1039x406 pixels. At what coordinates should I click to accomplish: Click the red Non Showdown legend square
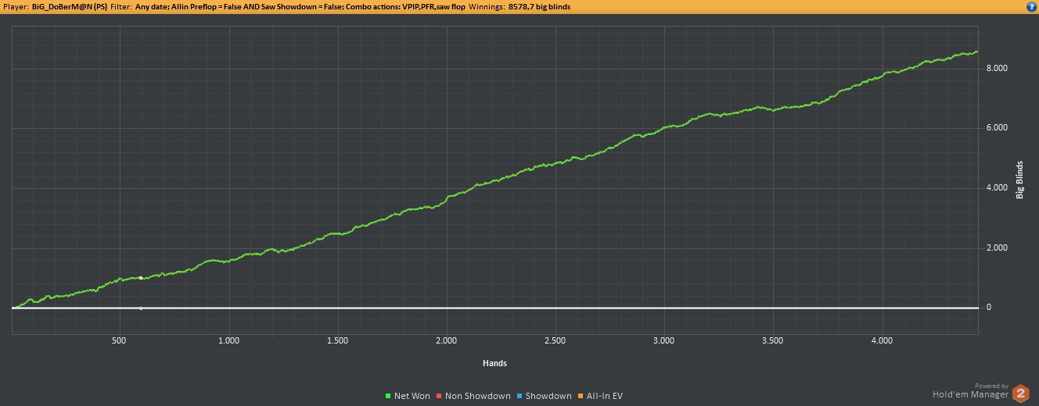pos(440,397)
